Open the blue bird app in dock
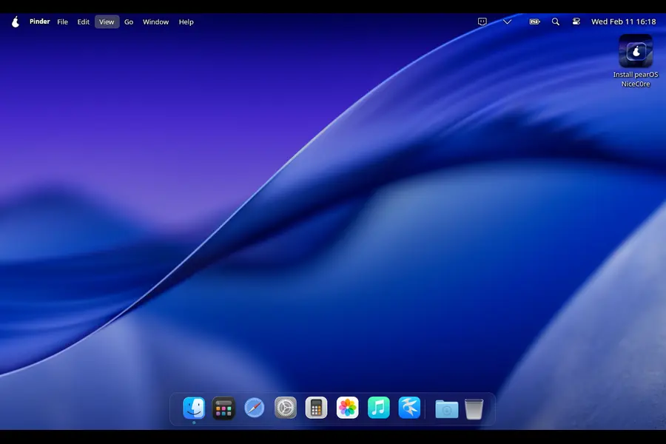666x444 pixels. (409, 408)
